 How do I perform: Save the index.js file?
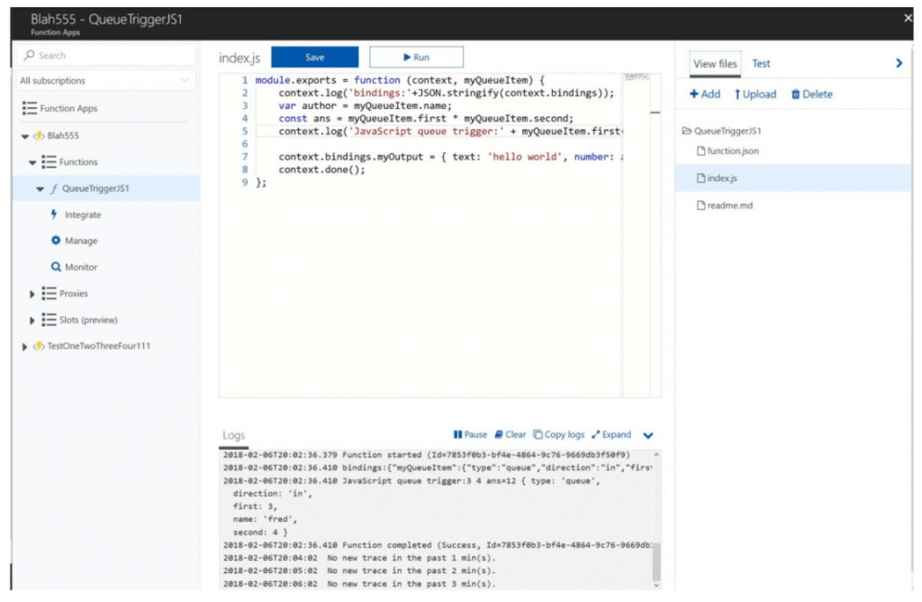click(x=314, y=57)
